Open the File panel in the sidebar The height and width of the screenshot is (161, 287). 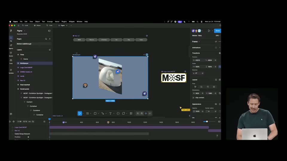(x=11, y=38)
